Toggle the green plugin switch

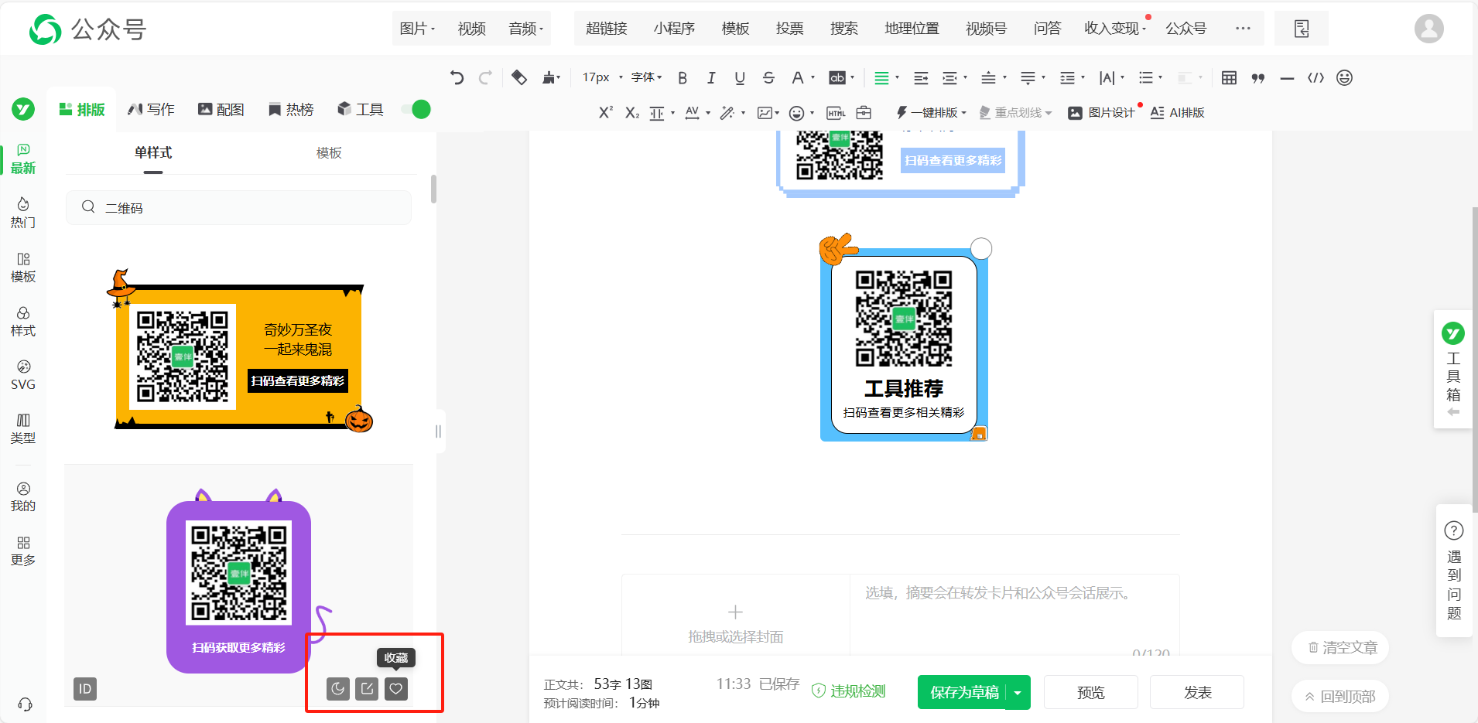click(x=416, y=110)
